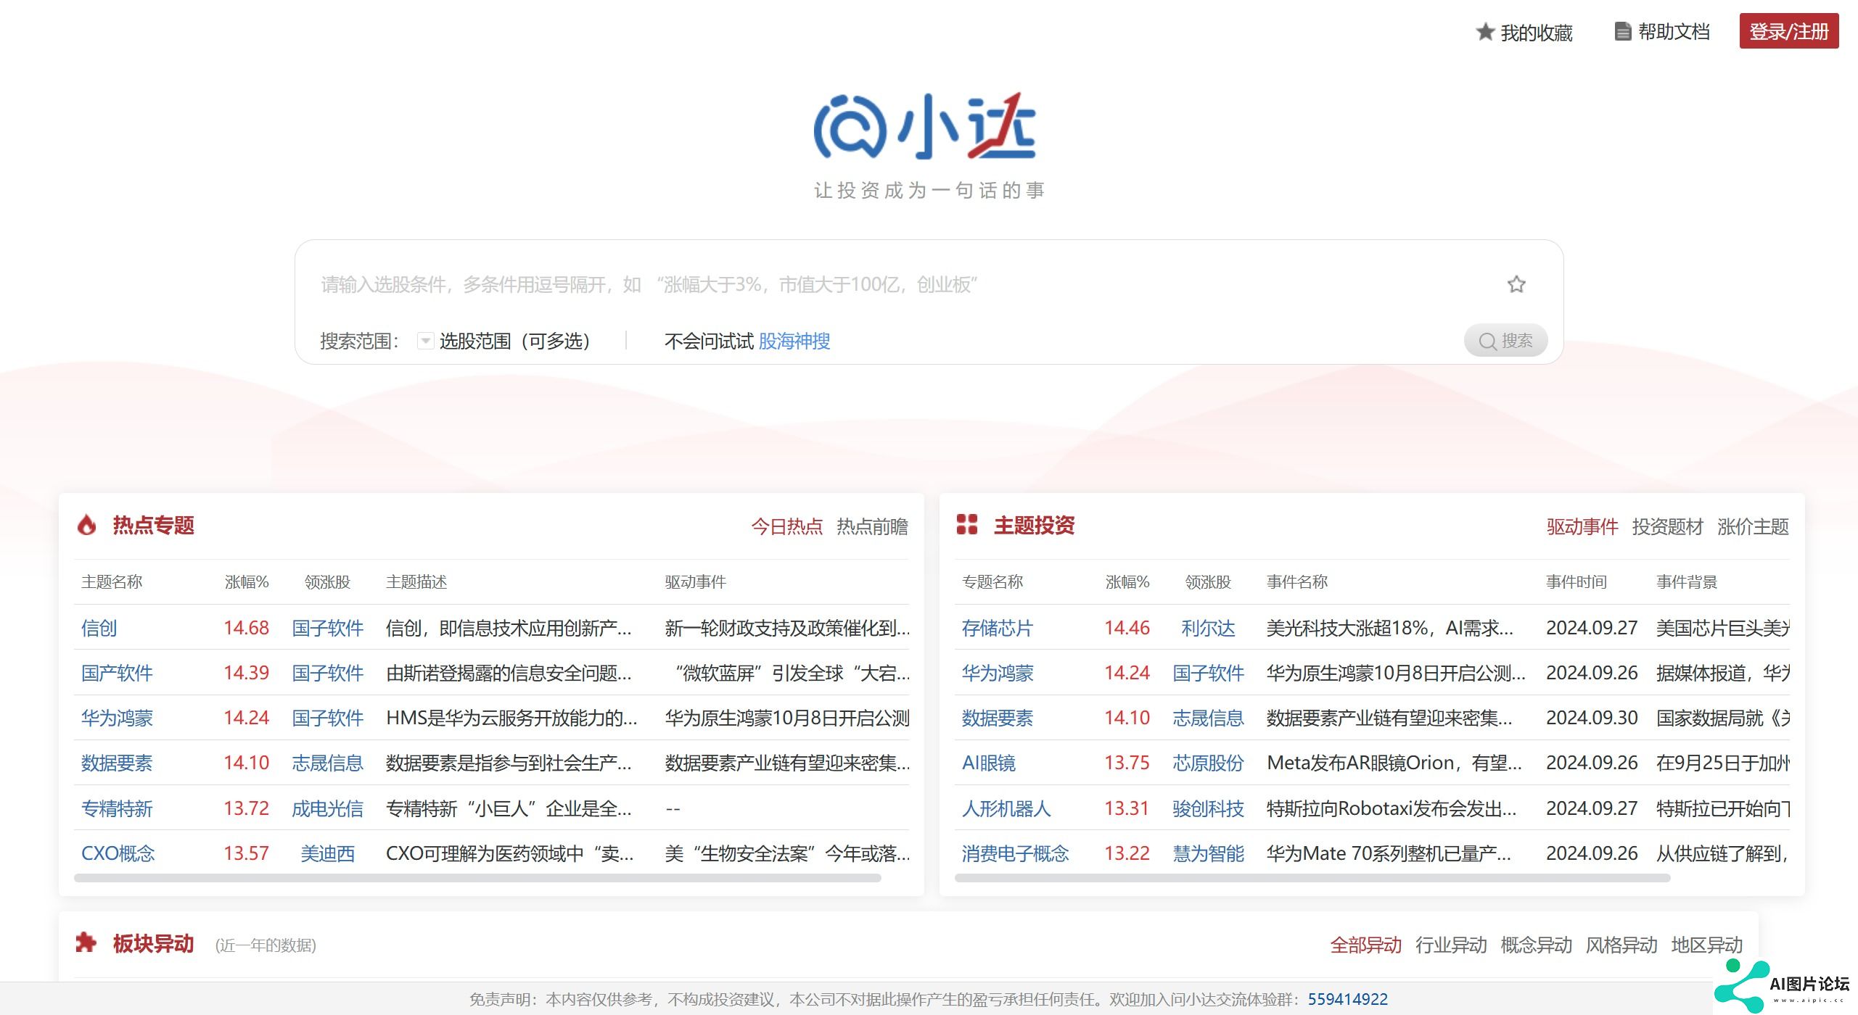The height and width of the screenshot is (1015, 1858).
Task: Click the group number 559414922
Action: pyautogui.click(x=1348, y=999)
